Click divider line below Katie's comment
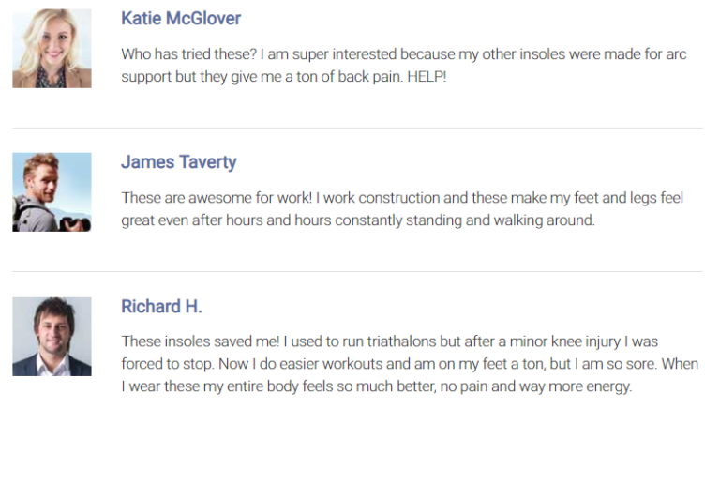The width and height of the screenshot is (720, 500). tap(357, 128)
